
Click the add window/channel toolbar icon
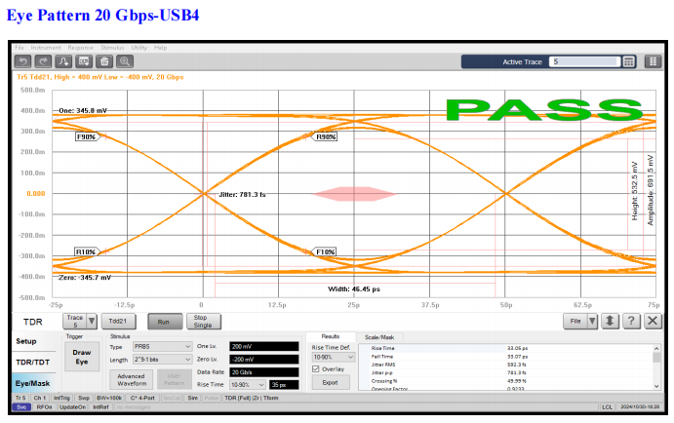(x=84, y=61)
